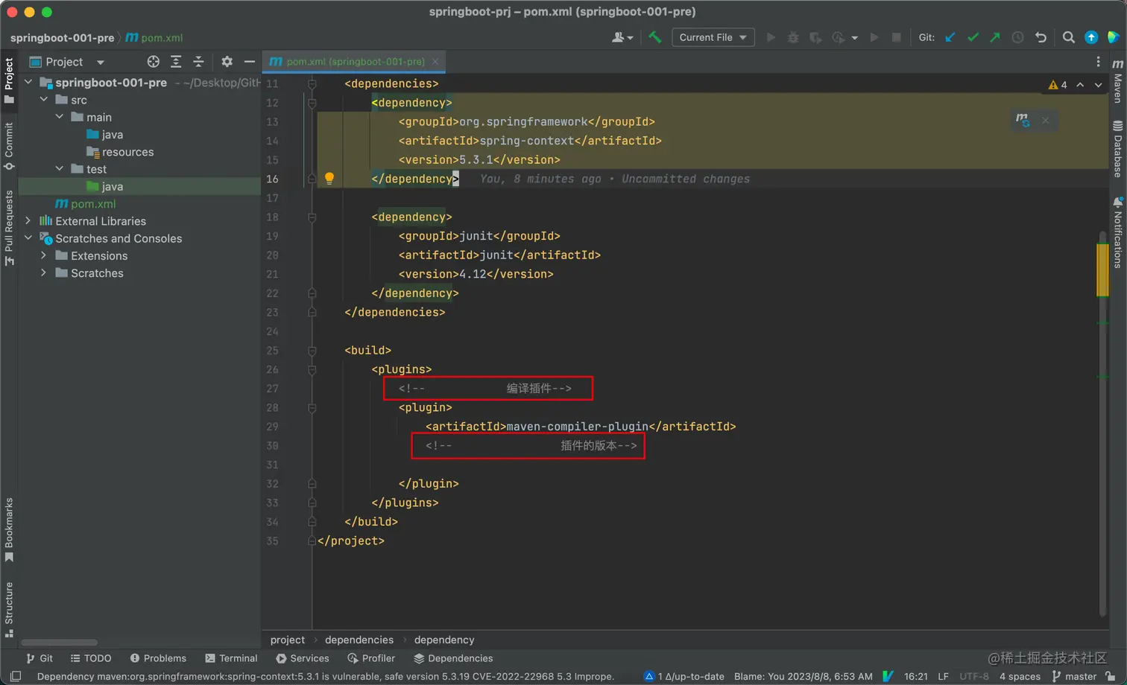Select the pom.xml (springboot-001-pre) editor tab

tap(354, 62)
